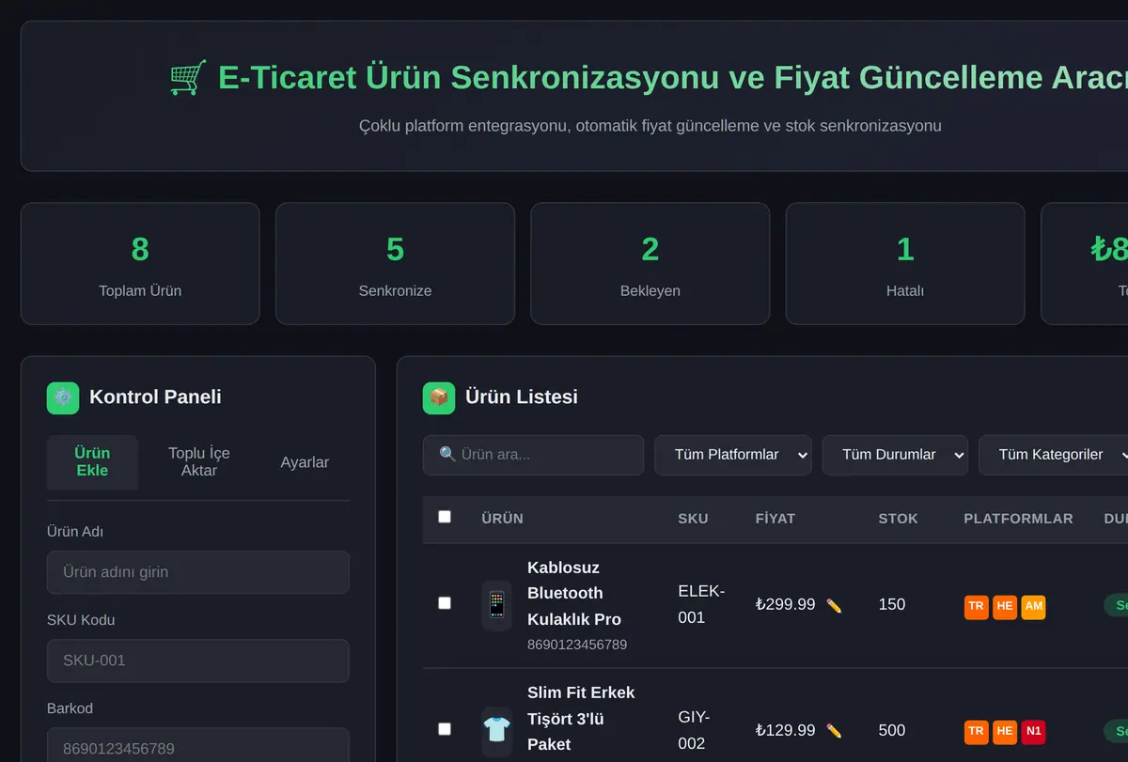Click HE platform badge in GIY-002 row
The image size is (1128, 762).
pos(1005,731)
